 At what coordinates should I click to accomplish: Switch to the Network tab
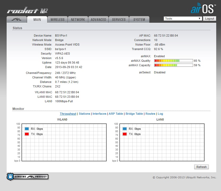[x=78, y=20]
